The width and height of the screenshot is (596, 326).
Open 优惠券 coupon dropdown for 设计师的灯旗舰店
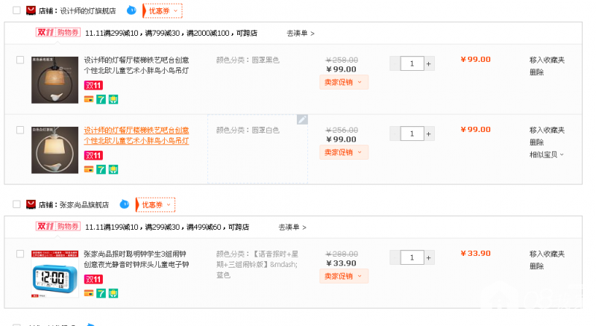pos(162,11)
